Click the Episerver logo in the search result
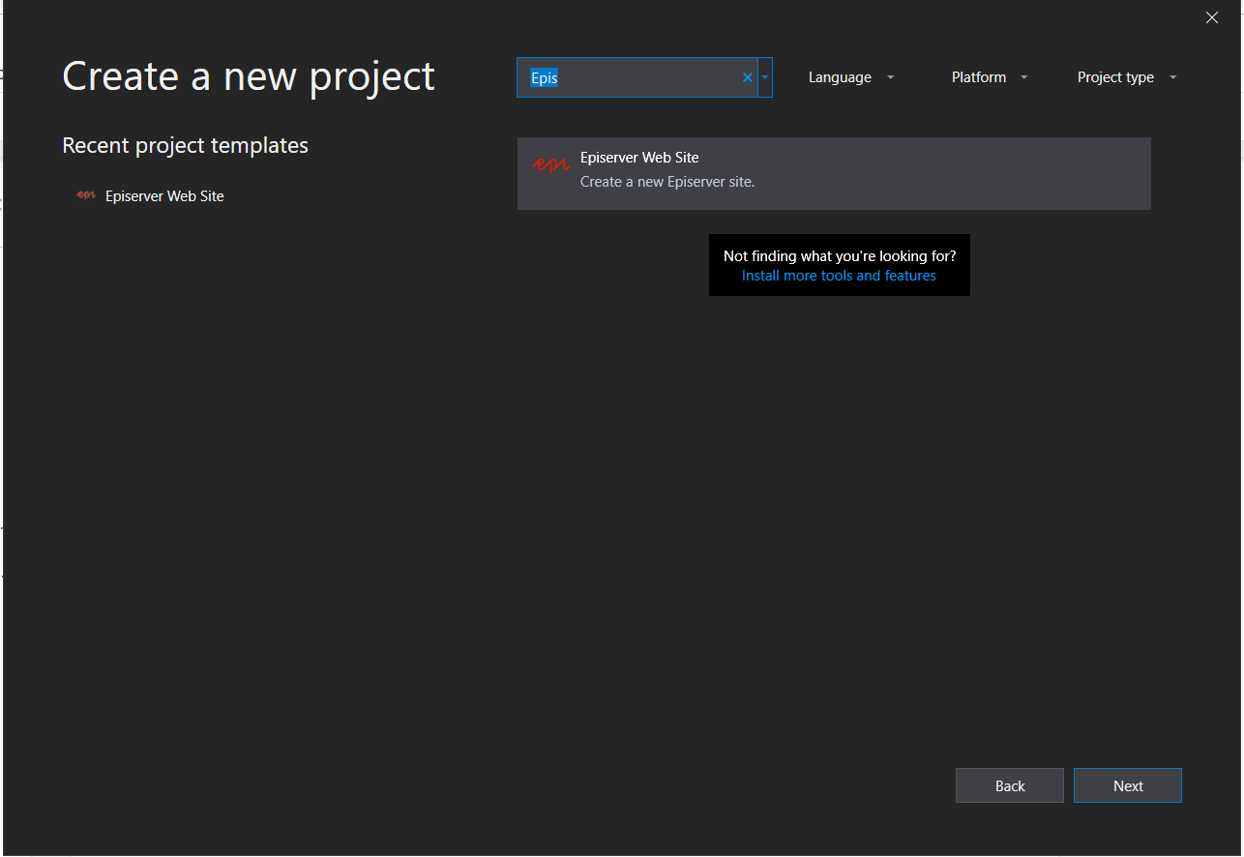The width and height of the screenshot is (1244, 857). pos(550,165)
